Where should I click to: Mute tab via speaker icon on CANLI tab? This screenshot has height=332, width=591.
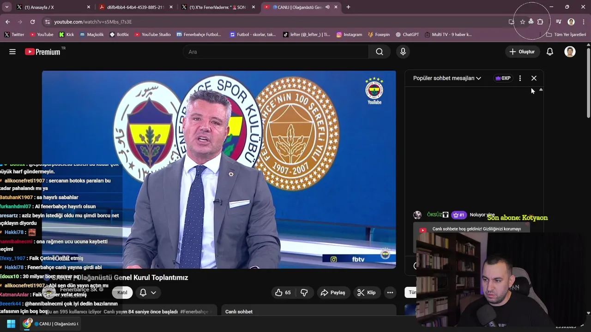(327, 7)
